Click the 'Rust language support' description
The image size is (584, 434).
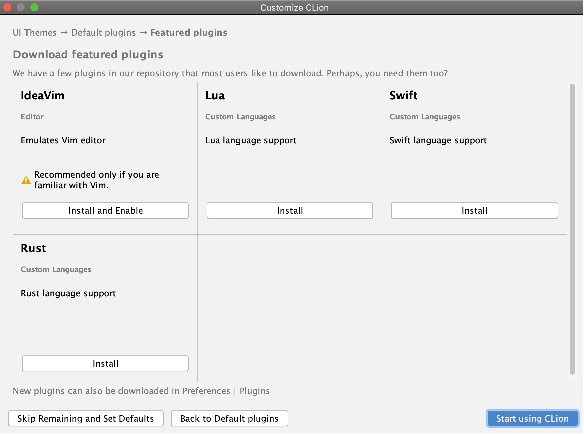coord(68,293)
